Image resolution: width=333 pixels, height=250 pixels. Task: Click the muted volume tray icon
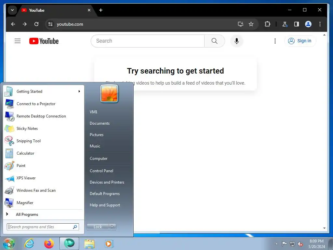(300, 244)
